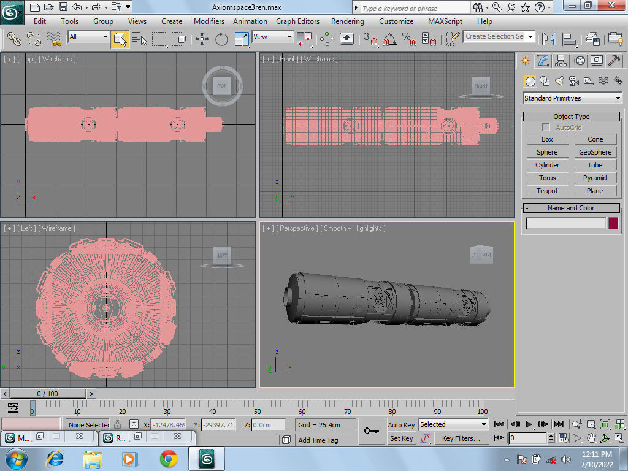Click the Teapot button
The image size is (628, 471).
pyautogui.click(x=547, y=191)
